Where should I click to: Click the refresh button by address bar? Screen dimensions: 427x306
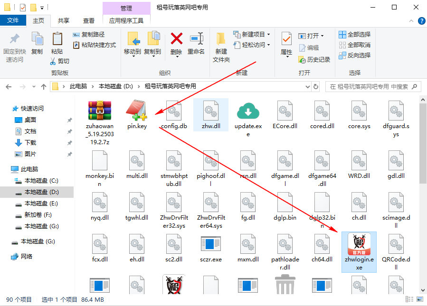316,87
